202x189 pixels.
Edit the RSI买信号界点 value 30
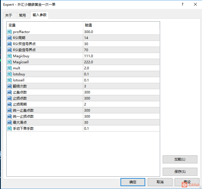121,44
